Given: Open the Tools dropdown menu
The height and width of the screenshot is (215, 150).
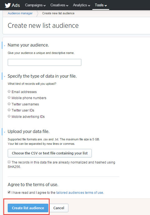Looking at the screenshot, I should [x=101, y=5].
